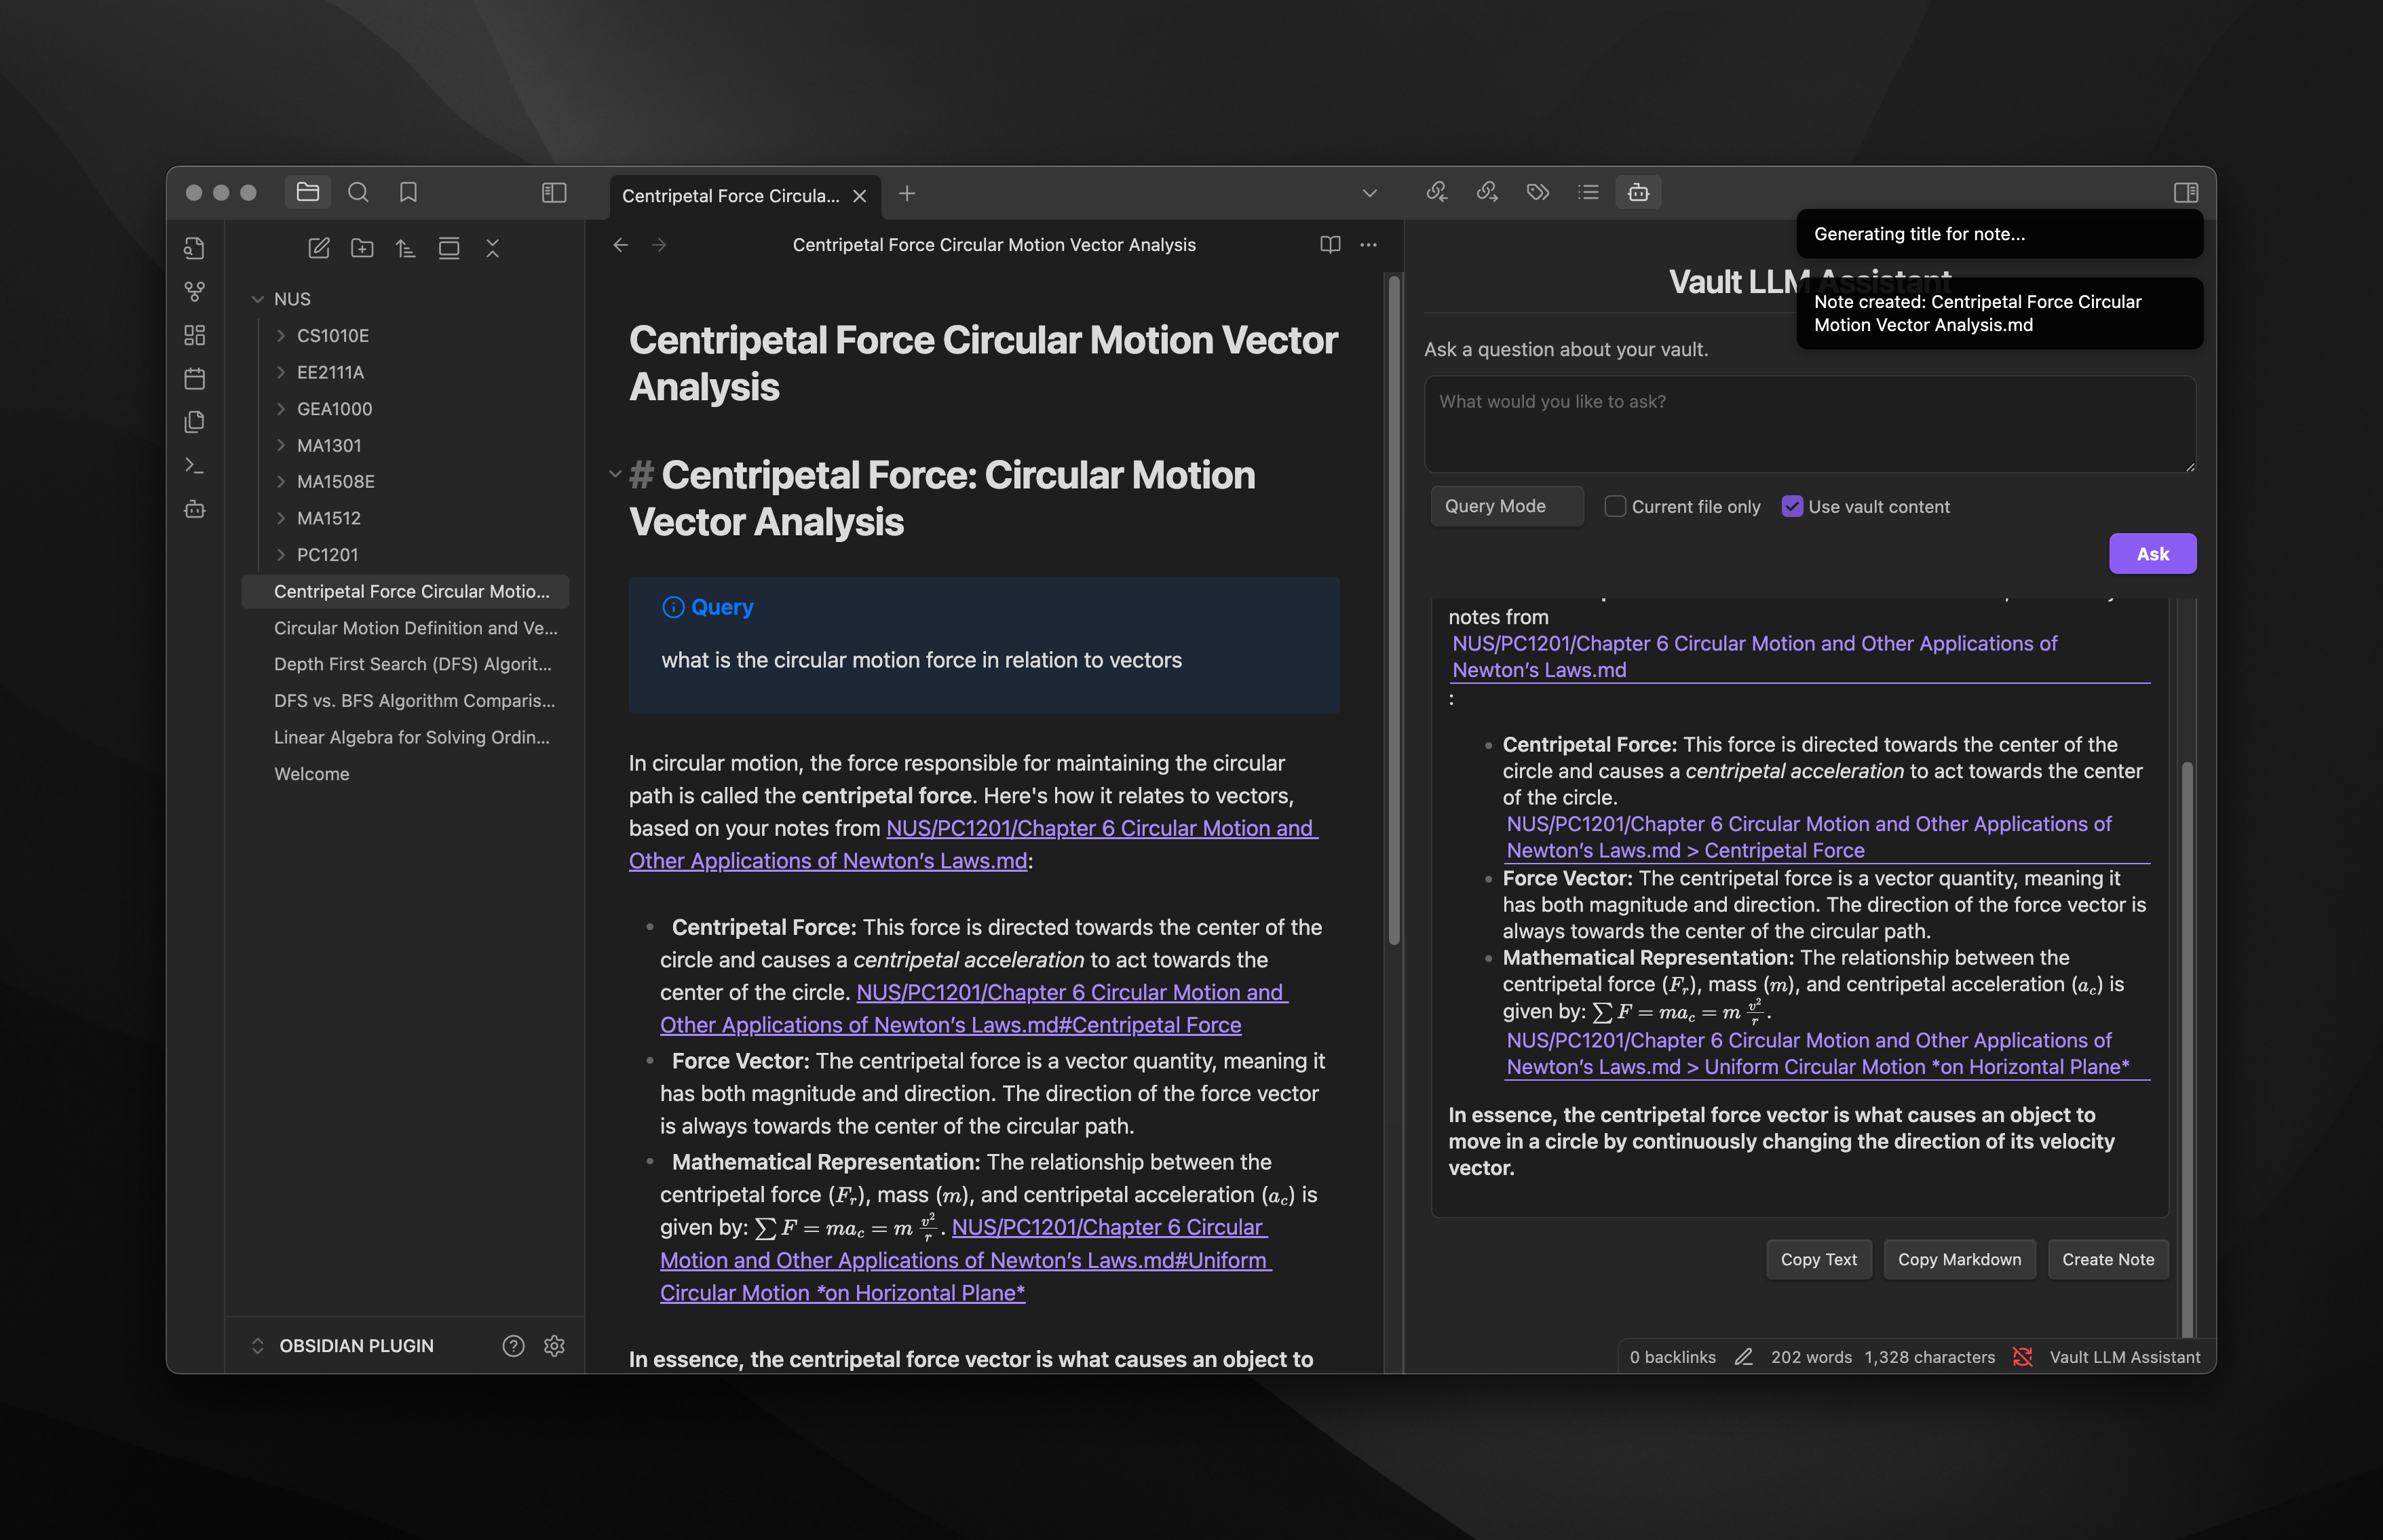Open the tags panel icon in the right sidebar
2383x1540 pixels.
click(x=1537, y=192)
